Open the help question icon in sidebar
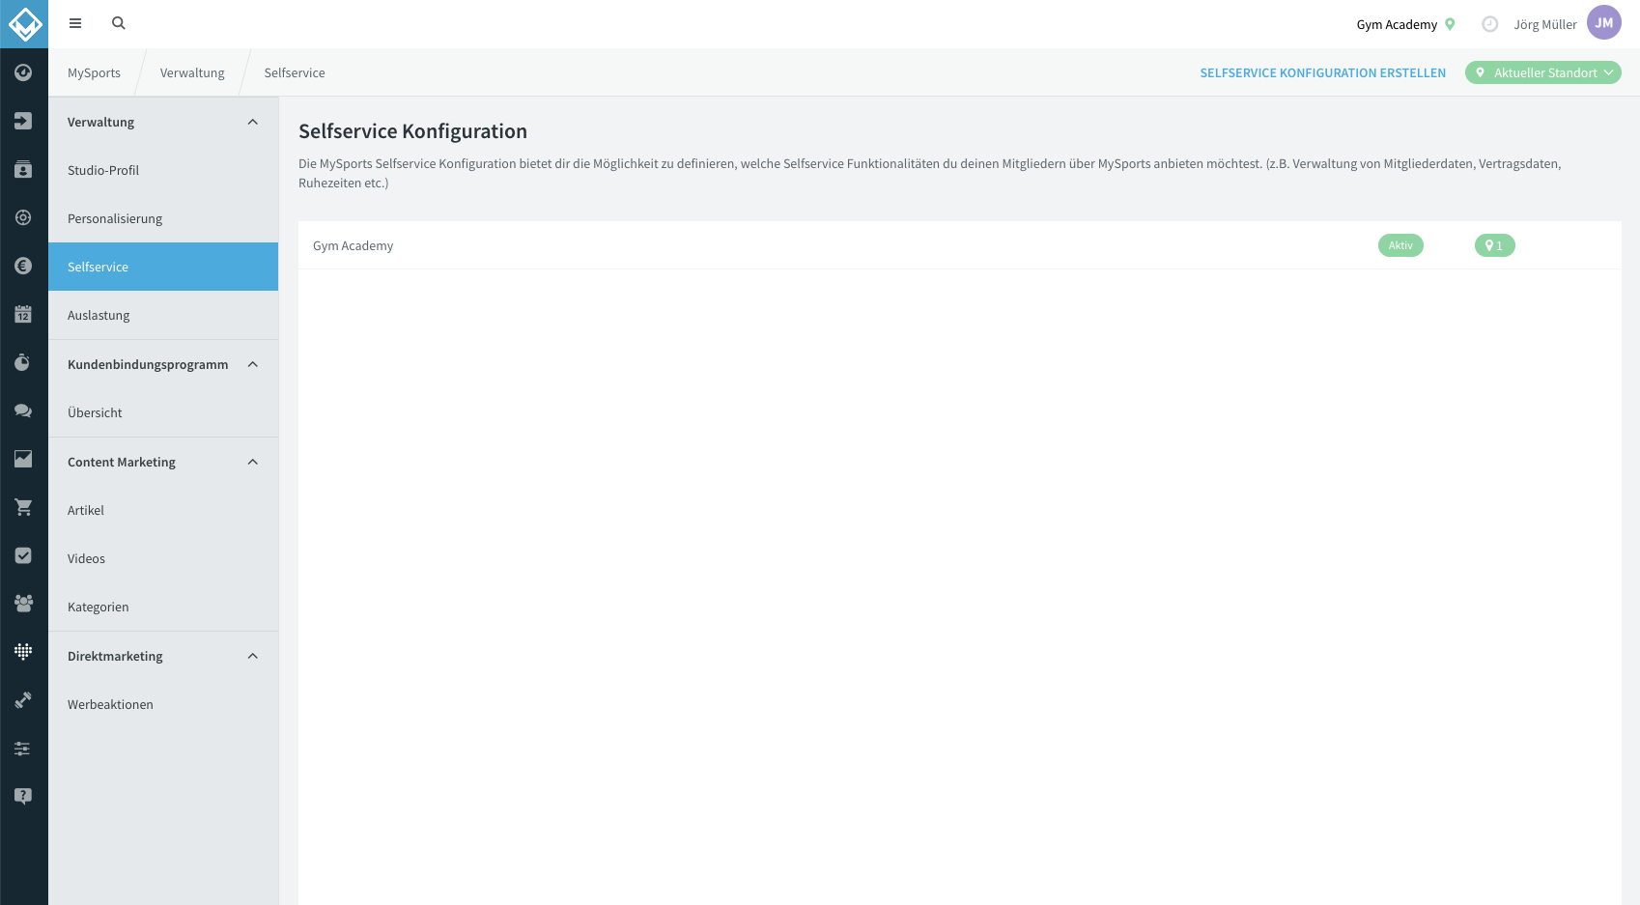Image resolution: width=1640 pixels, height=905 pixels. [x=23, y=797]
